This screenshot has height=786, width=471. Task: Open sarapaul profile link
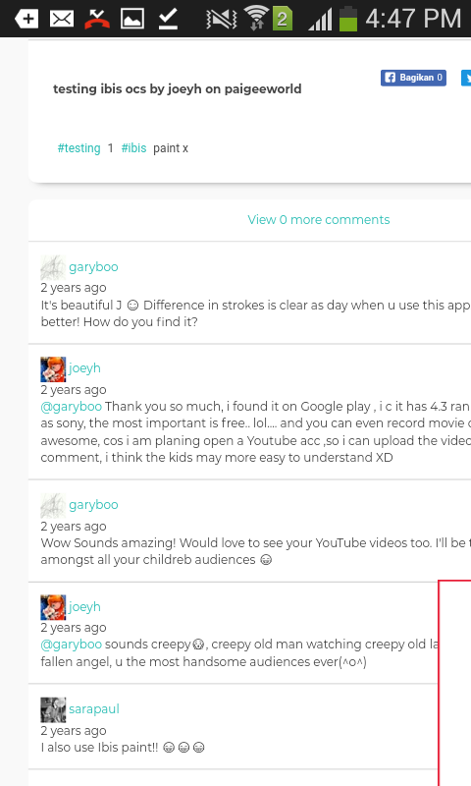[x=94, y=708]
